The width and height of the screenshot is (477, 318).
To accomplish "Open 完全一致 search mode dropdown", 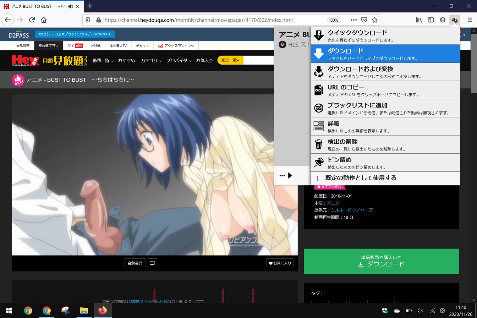I will pos(230,60).
